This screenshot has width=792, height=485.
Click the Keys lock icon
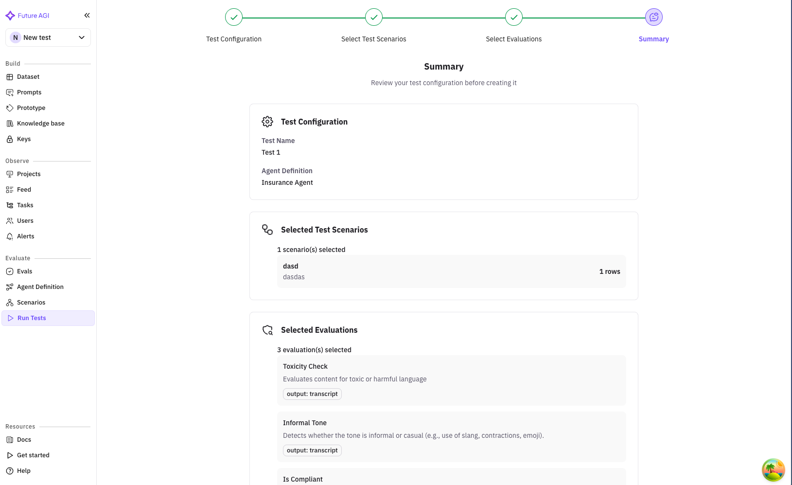10,139
